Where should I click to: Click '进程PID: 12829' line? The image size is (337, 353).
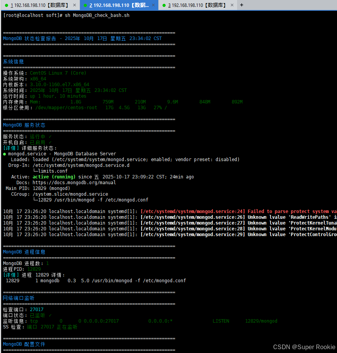pyautogui.click(x=22, y=269)
